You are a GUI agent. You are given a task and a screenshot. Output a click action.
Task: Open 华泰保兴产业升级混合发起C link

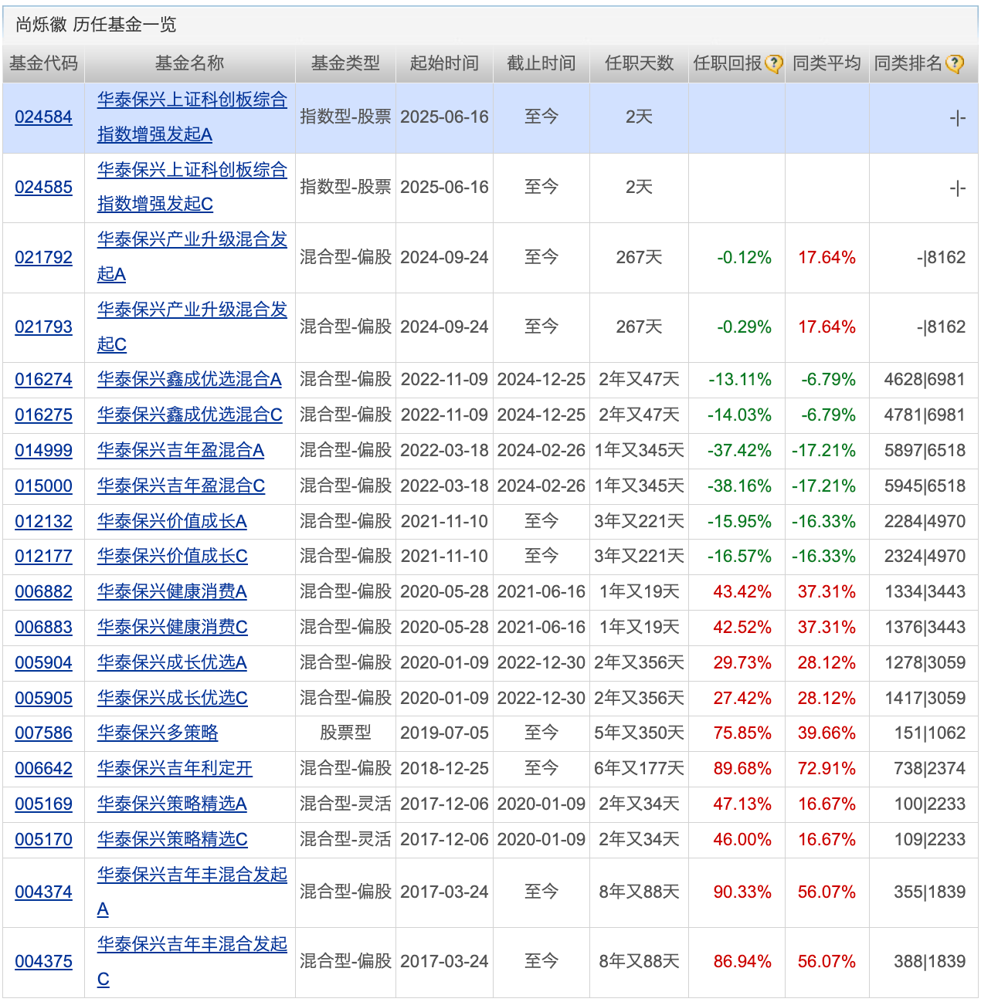[x=192, y=327]
